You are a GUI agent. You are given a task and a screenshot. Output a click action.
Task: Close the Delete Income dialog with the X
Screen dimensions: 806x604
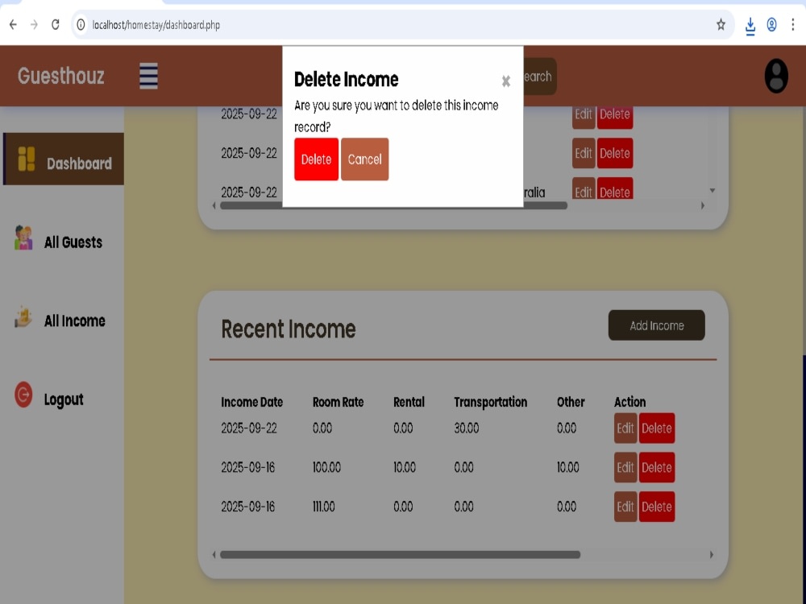[x=506, y=81]
